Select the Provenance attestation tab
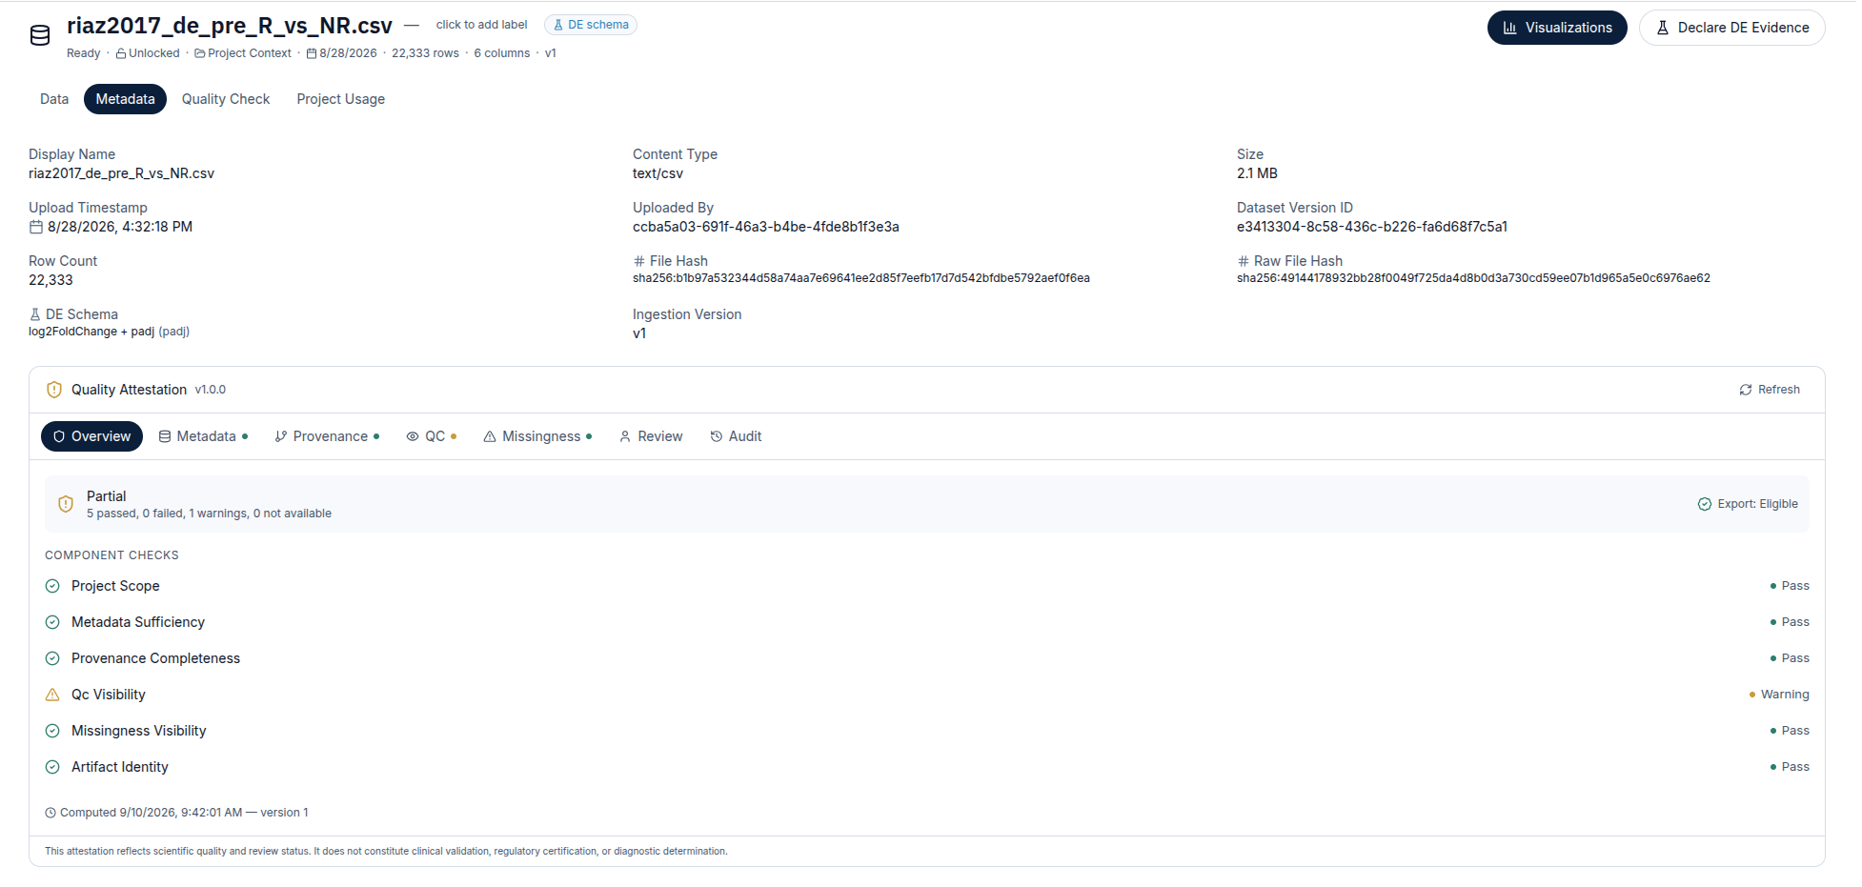This screenshot has width=1862, height=887. pos(327,436)
